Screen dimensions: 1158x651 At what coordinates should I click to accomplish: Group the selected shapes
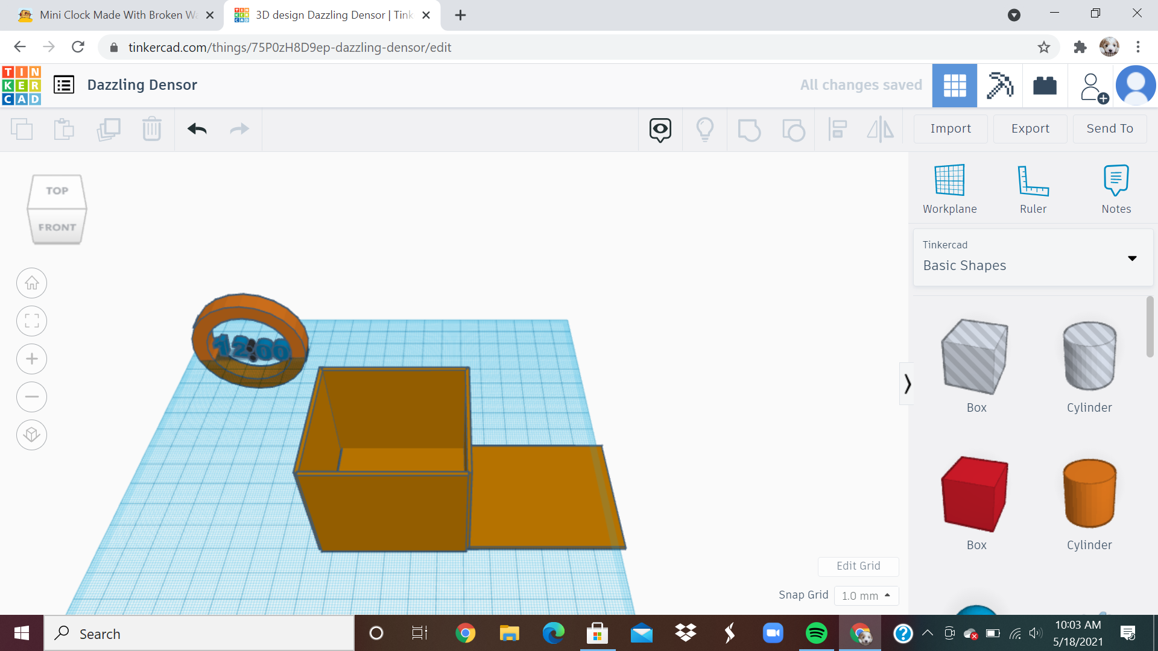[x=750, y=129]
